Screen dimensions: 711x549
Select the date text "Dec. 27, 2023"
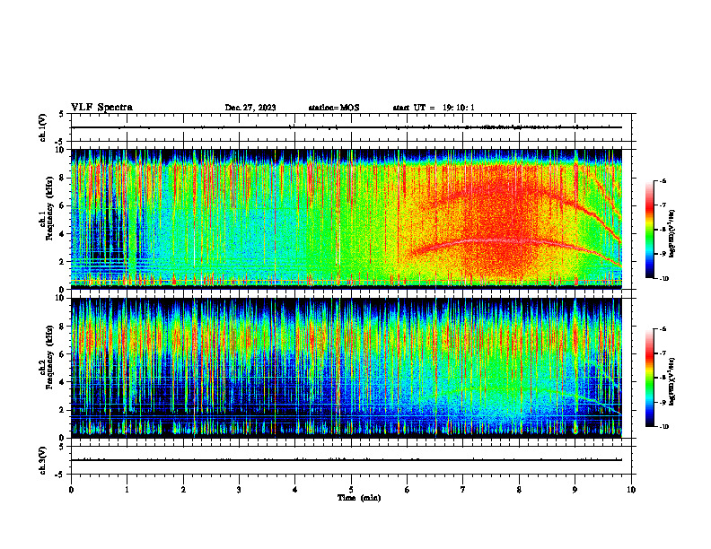250,108
